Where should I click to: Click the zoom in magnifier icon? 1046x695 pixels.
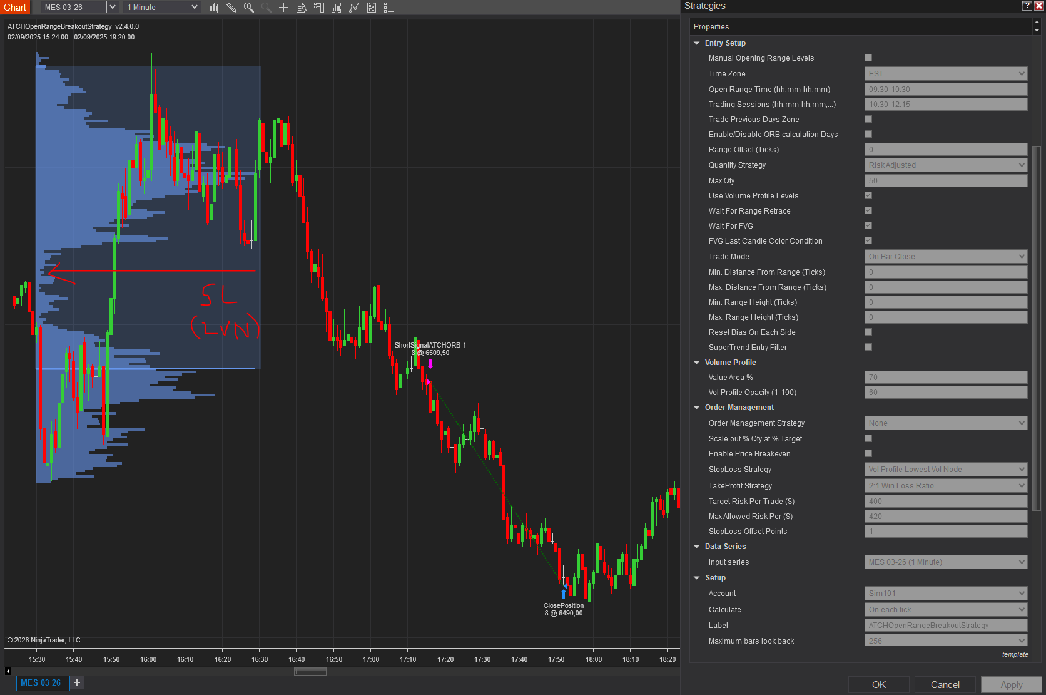(249, 8)
